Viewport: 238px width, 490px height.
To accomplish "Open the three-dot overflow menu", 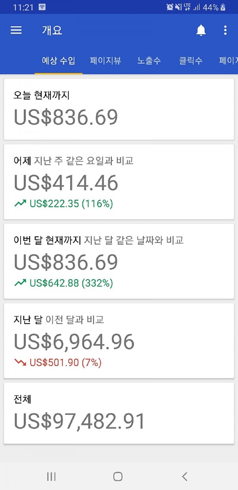I will 225,30.
